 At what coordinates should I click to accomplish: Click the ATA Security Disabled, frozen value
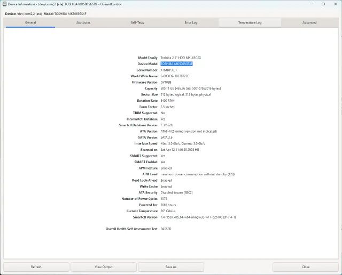pos(176,192)
